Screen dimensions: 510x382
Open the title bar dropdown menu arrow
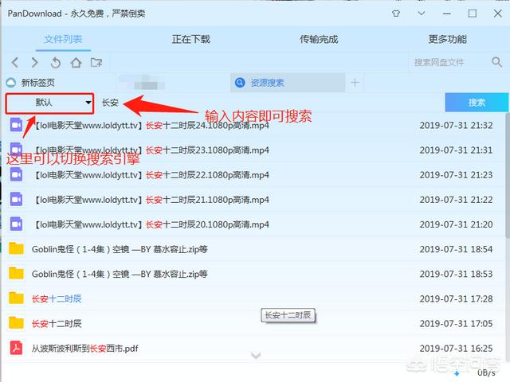pyautogui.click(x=422, y=14)
